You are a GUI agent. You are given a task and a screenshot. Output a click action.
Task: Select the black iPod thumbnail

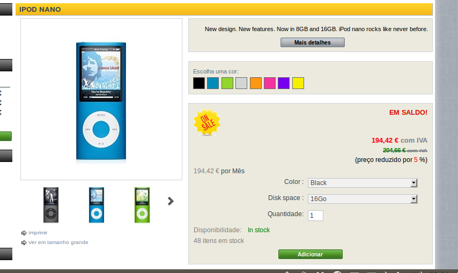(x=51, y=205)
